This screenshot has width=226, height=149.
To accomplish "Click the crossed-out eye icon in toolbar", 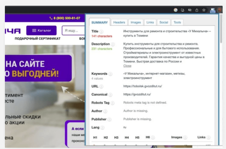I will tap(190, 10).
